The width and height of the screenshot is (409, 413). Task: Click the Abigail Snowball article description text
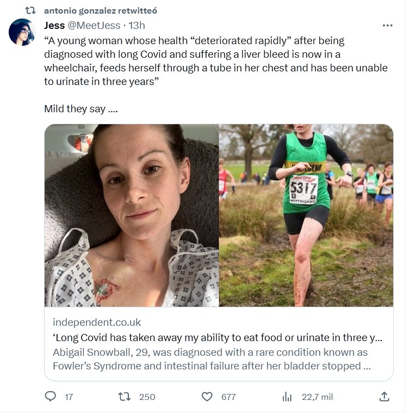[x=212, y=359]
